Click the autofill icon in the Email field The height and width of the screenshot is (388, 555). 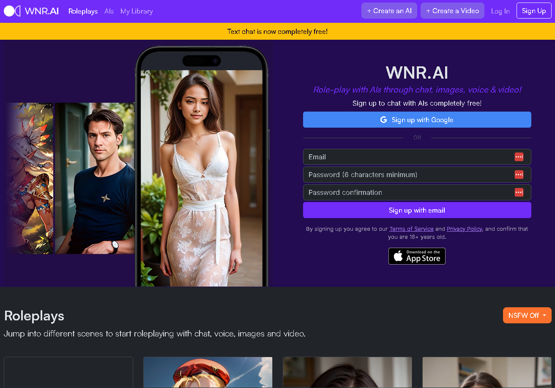coord(519,156)
